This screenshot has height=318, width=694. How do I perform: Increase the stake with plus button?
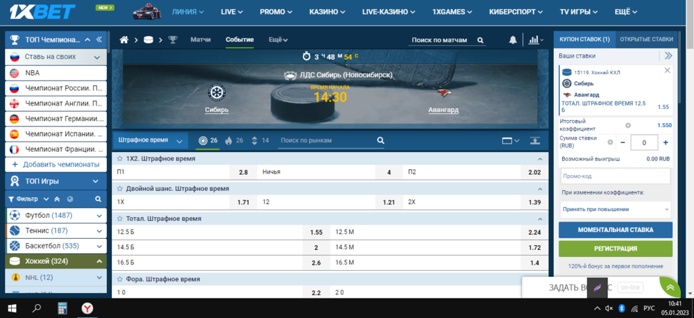[x=666, y=142]
